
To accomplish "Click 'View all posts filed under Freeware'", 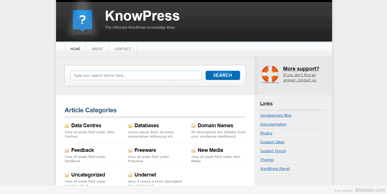I will click(148, 159).
